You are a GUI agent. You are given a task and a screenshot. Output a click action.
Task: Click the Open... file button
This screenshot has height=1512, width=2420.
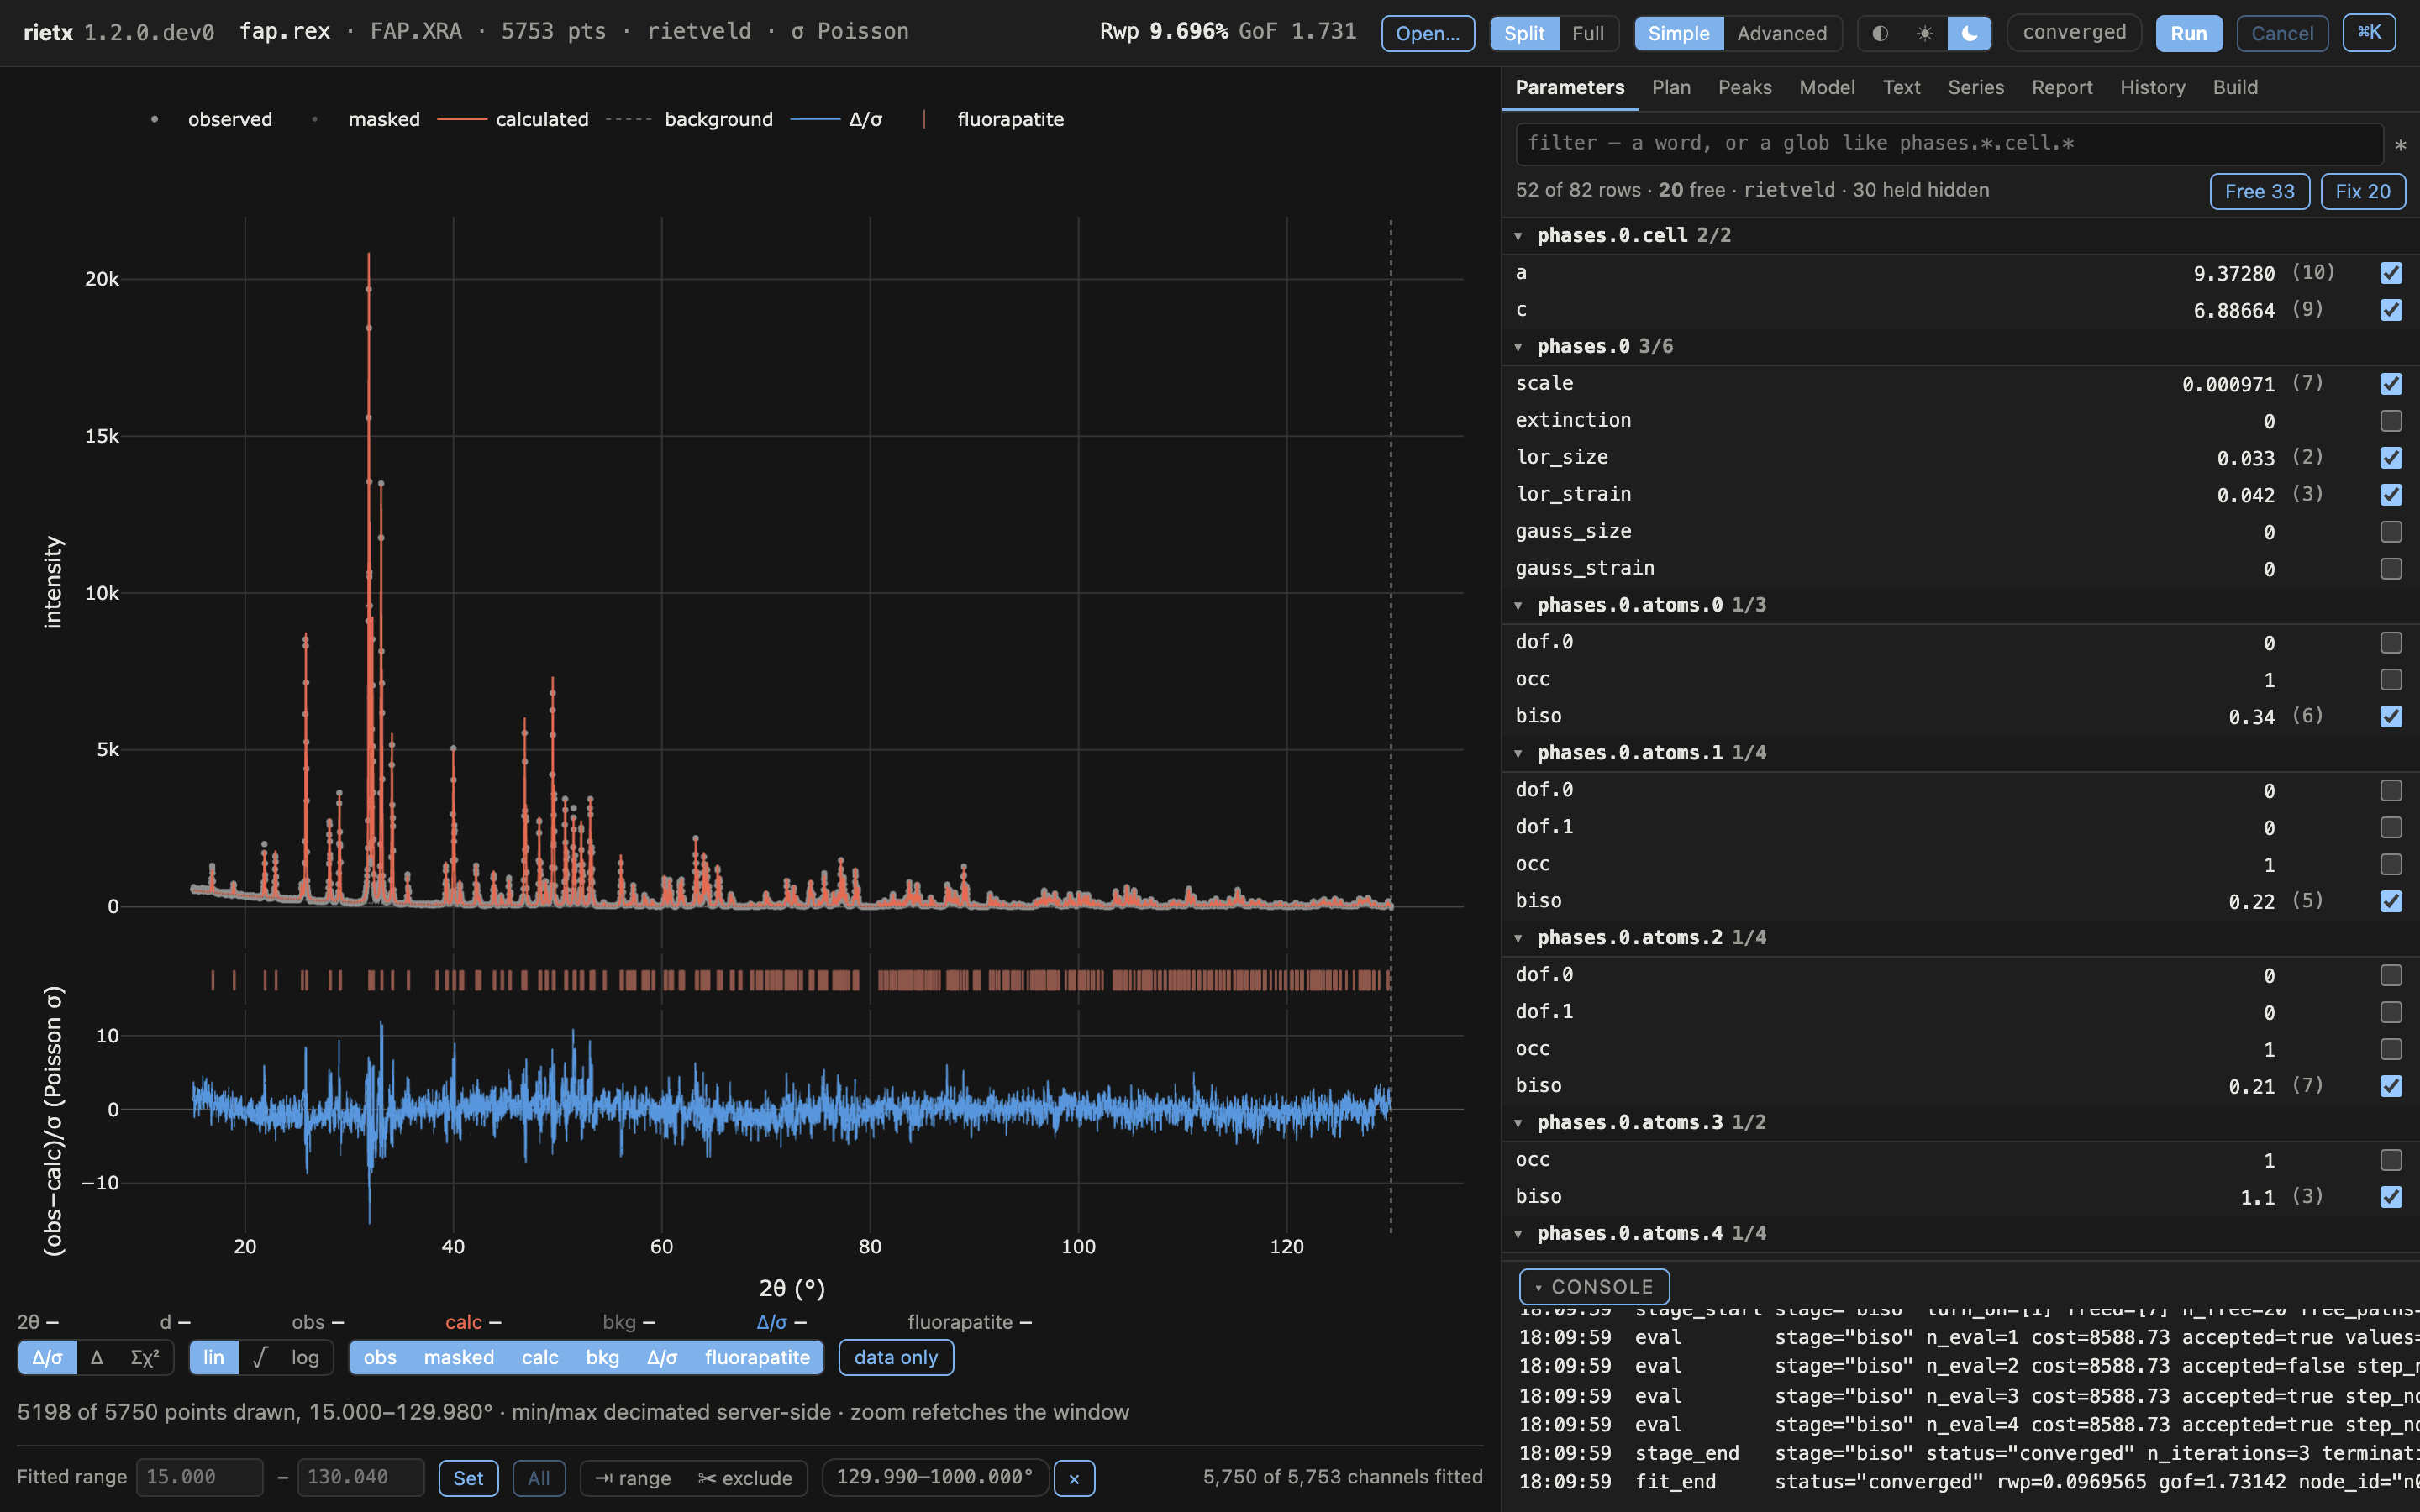tap(1427, 33)
